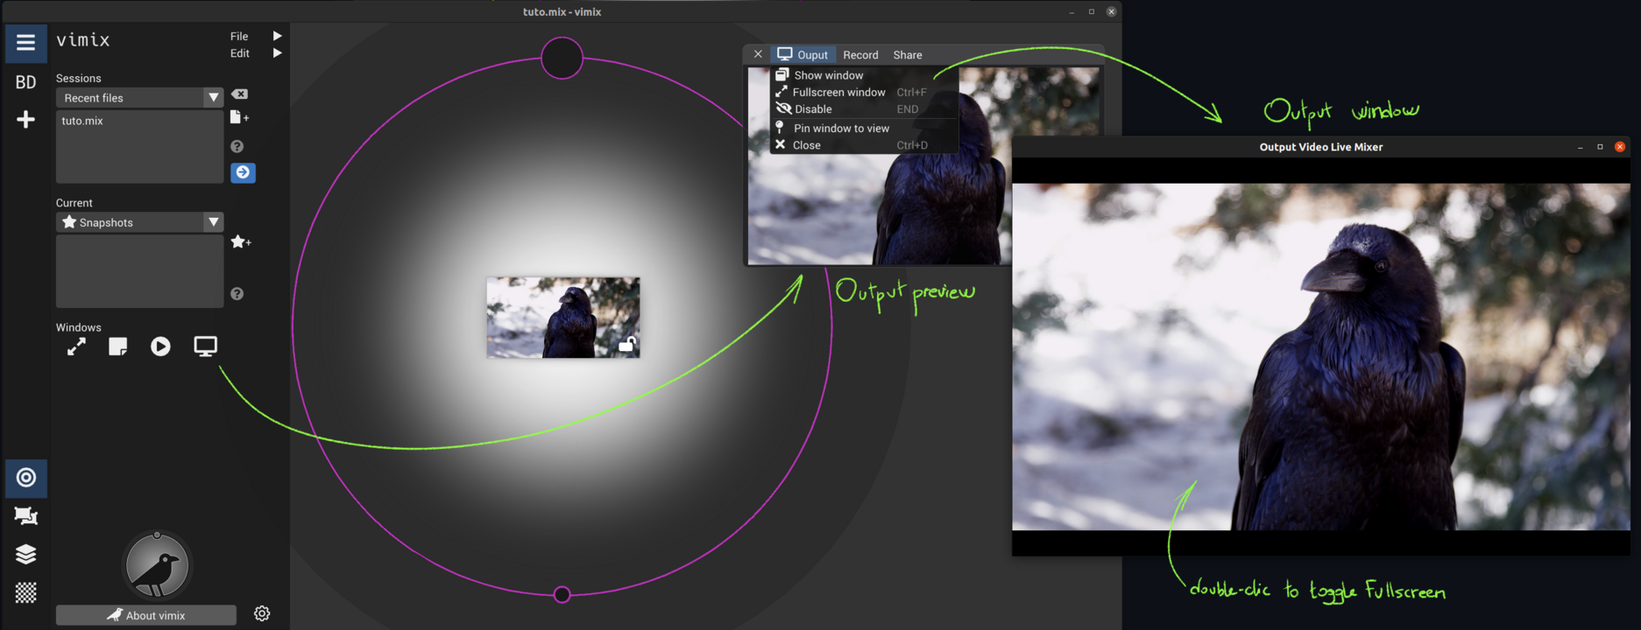Select the raven source thumbnail in mixing circle
The image size is (1641, 630).
tap(562, 317)
